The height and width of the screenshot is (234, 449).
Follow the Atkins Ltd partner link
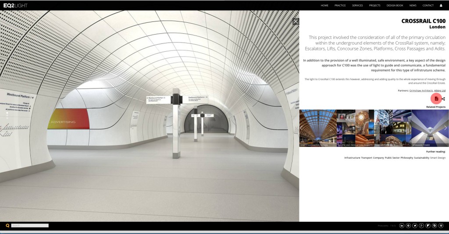point(440,90)
